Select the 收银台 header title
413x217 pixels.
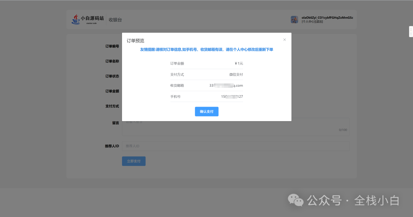pos(115,20)
